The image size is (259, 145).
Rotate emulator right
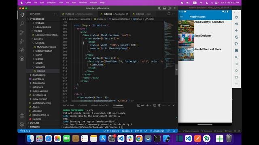coord(236,44)
